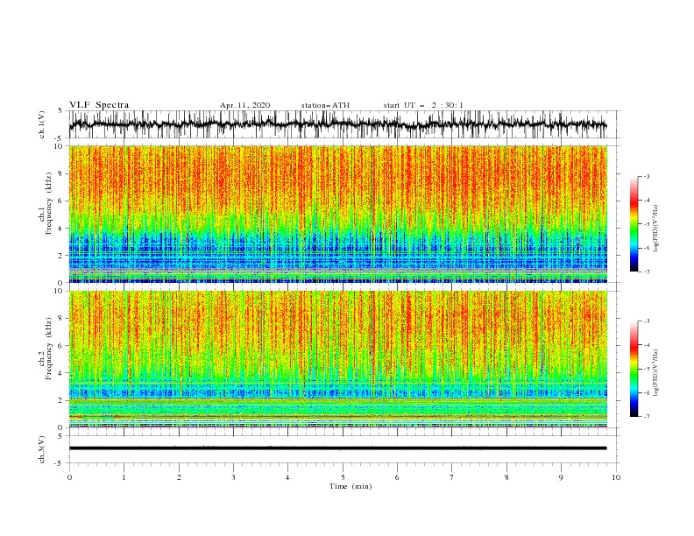Click time axis tick label '1'

[x=124, y=477]
